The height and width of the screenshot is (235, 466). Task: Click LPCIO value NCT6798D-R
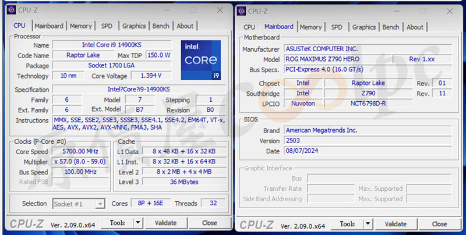click(368, 104)
